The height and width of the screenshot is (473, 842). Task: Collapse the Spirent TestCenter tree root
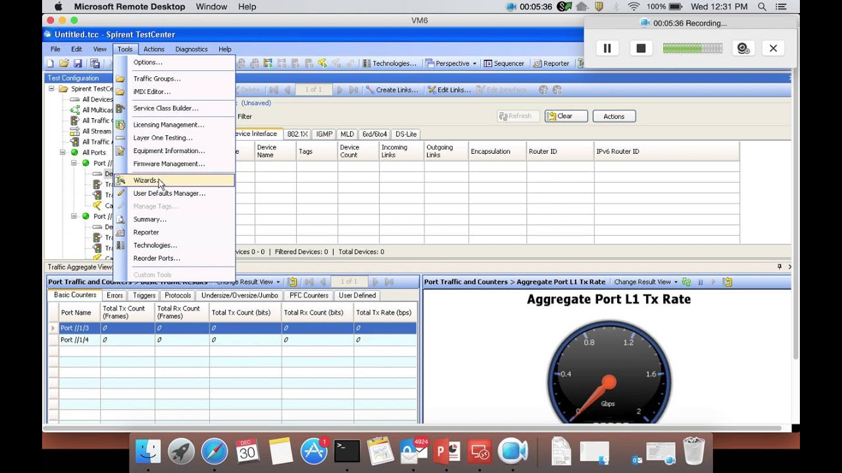[x=51, y=89]
